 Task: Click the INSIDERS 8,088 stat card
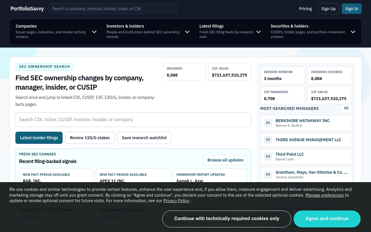pos(184,72)
